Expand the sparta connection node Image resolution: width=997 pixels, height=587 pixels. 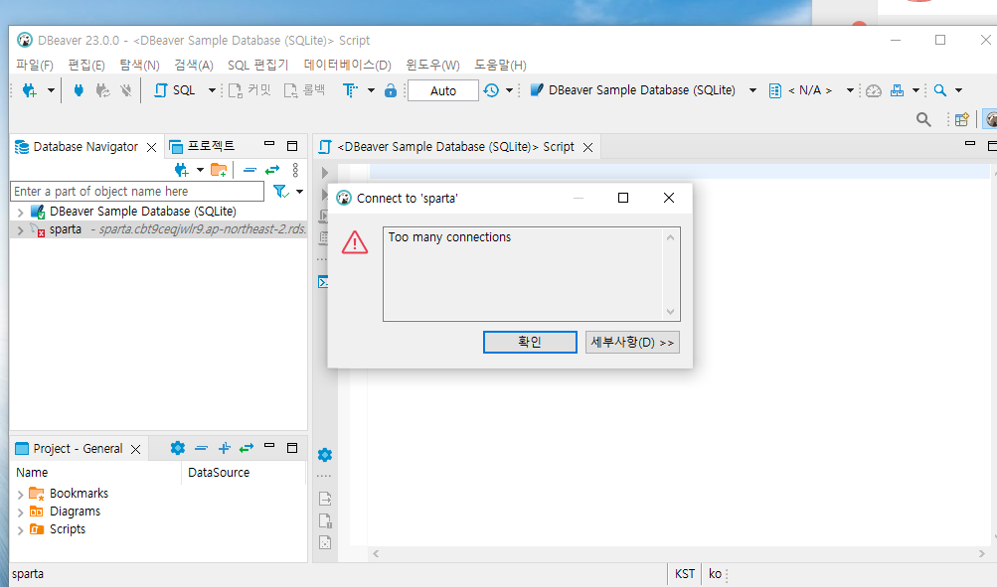20,230
